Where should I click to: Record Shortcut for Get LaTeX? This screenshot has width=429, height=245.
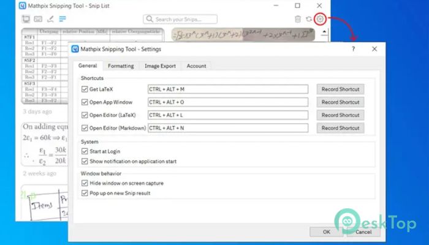tap(340, 89)
